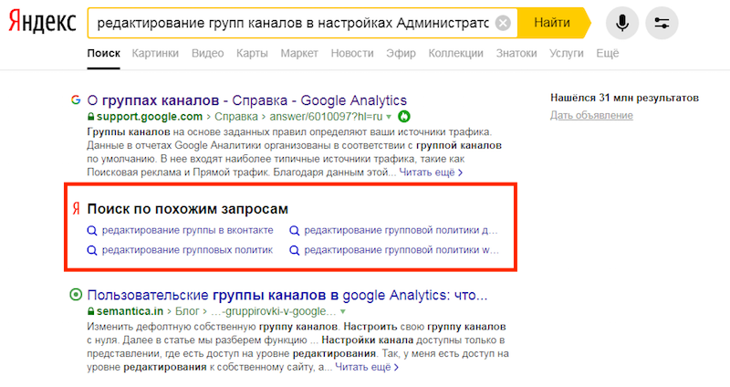Click the Google favicon next to the first result

76,99
